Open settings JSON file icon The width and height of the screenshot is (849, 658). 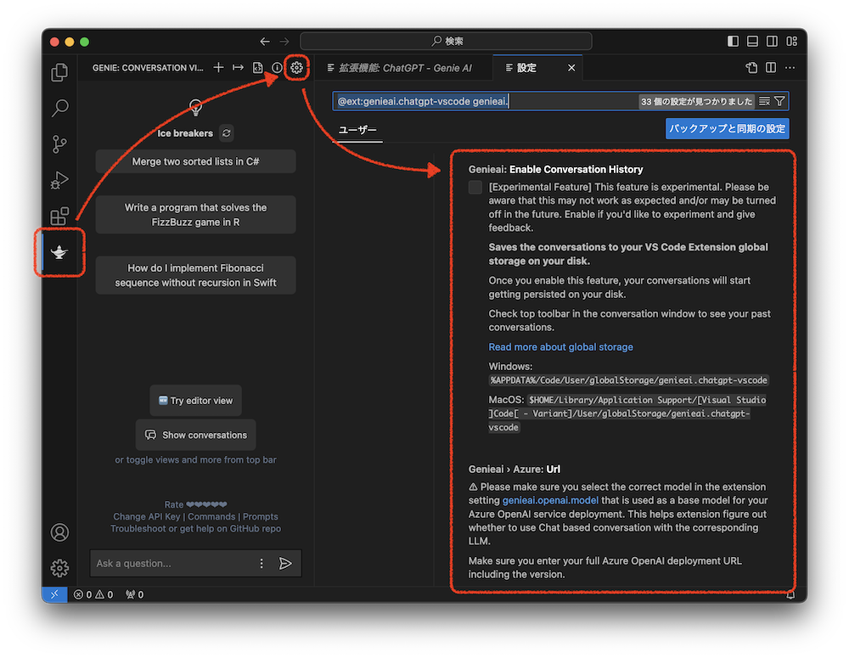click(x=751, y=68)
